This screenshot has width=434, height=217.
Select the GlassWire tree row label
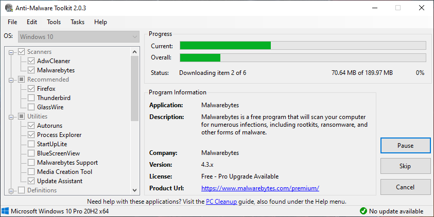[50, 107]
